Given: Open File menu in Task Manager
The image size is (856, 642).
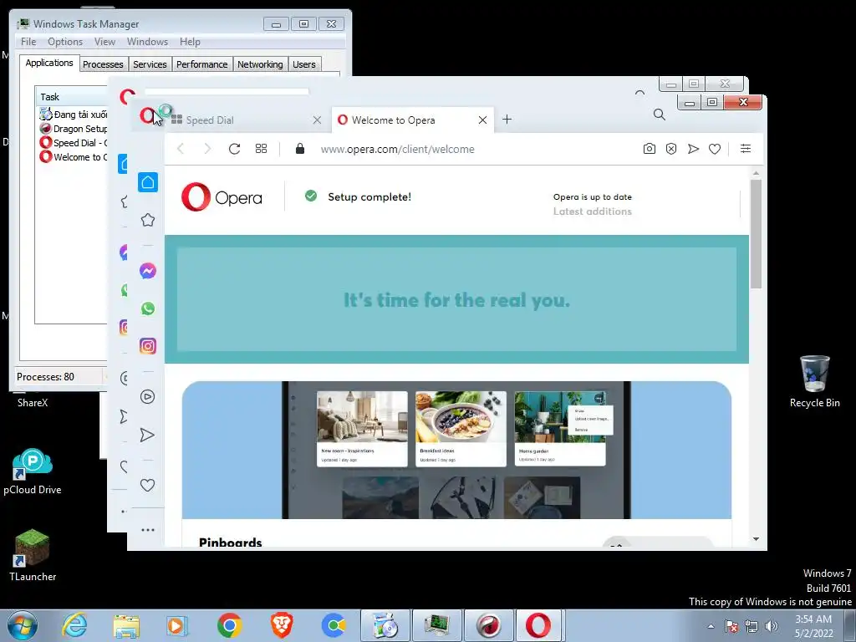Looking at the screenshot, I should click(x=28, y=42).
